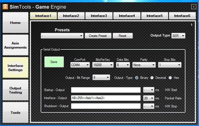Open the BitsPerSec 19200 dropdown
This screenshot has height=126, width=199.
[103, 65]
